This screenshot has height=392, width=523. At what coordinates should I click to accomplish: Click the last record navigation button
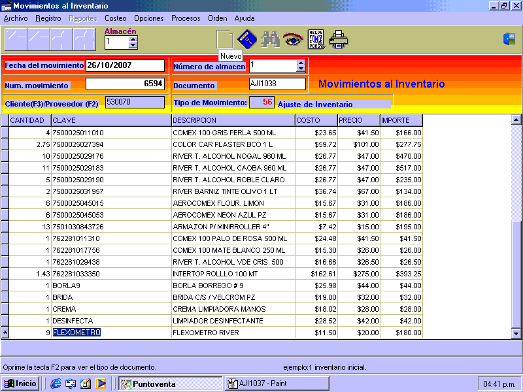[x=84, y=40]
